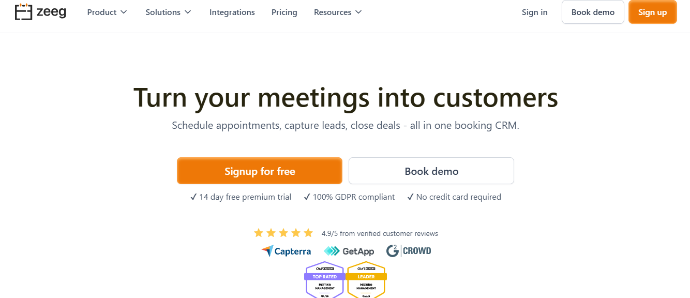Viewport: 690px width, 298px height.
Task: Select the G2 Crowd logo
Action: (x=409, y=250)
